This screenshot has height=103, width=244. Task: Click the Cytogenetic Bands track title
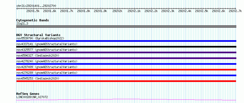pos(33,20)
